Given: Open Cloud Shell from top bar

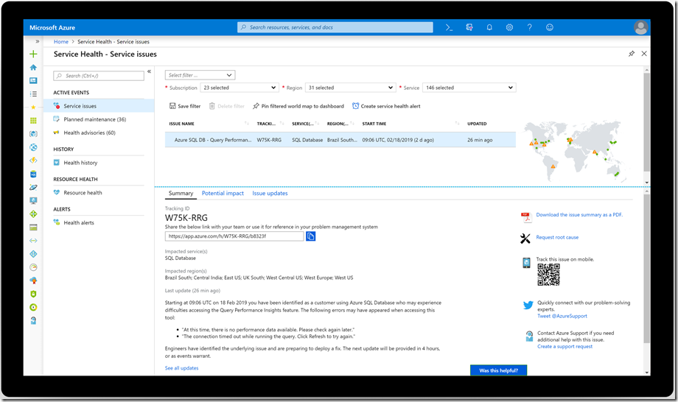Looking at the screenshot, I should point(449,27).
